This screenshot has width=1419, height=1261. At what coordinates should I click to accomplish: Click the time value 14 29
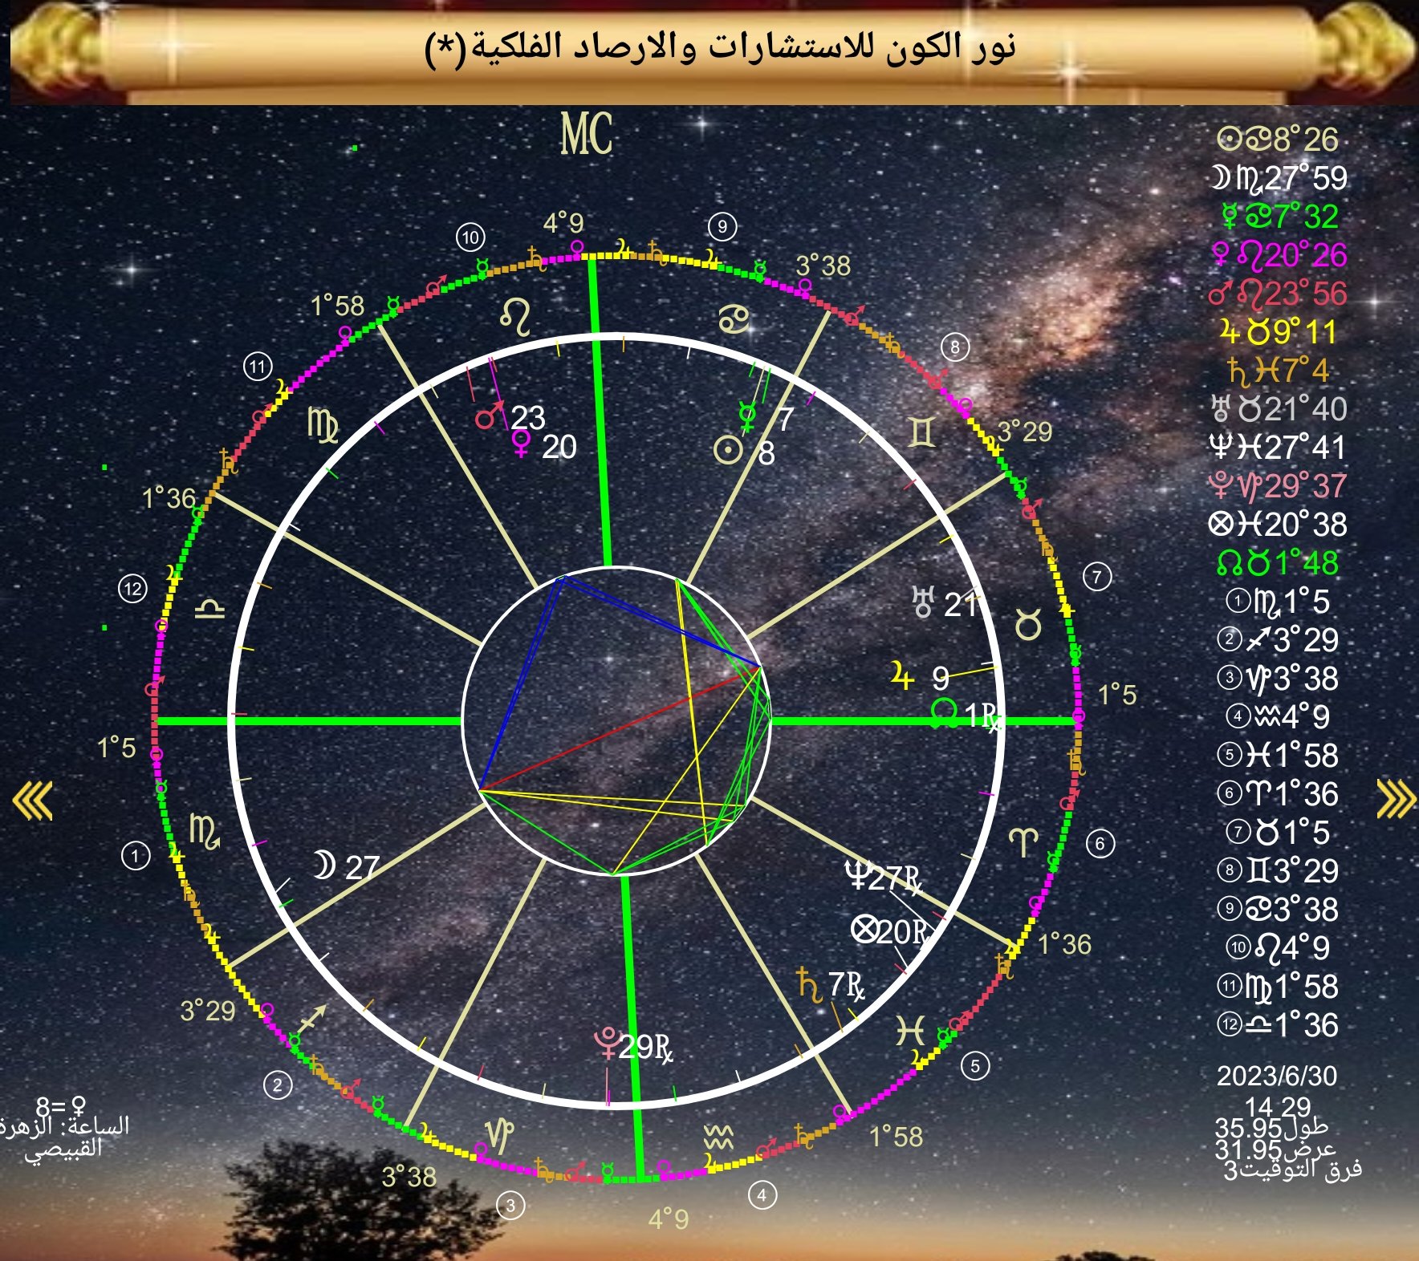(1278, 1106)
